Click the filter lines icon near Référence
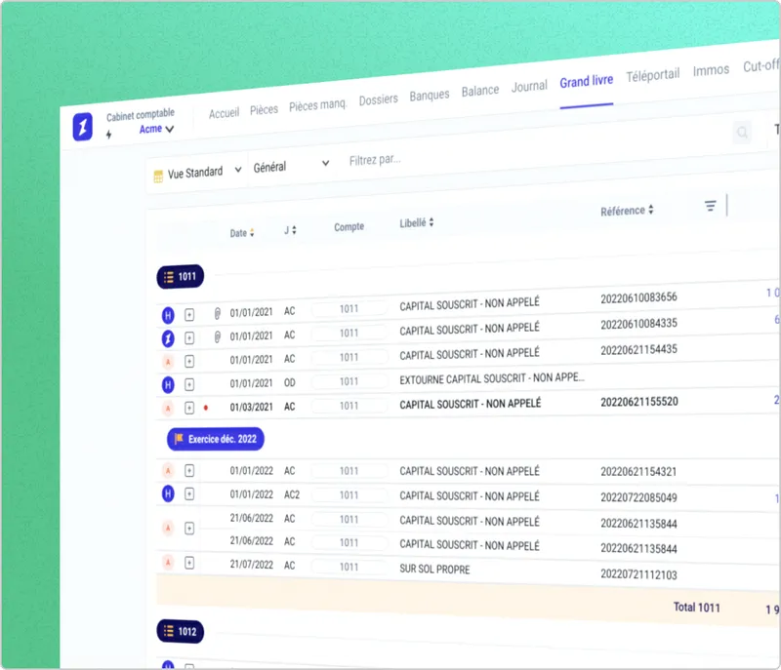The image size is (781, 670). [x=710, y=206]
